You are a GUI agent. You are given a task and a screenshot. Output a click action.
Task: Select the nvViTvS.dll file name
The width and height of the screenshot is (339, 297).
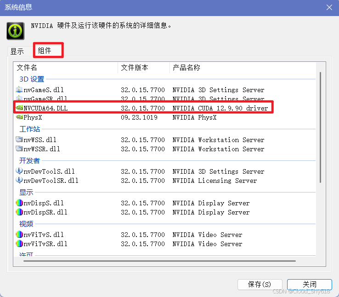click(44, 235)
